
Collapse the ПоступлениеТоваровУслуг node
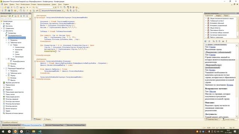tap(4, 38)
